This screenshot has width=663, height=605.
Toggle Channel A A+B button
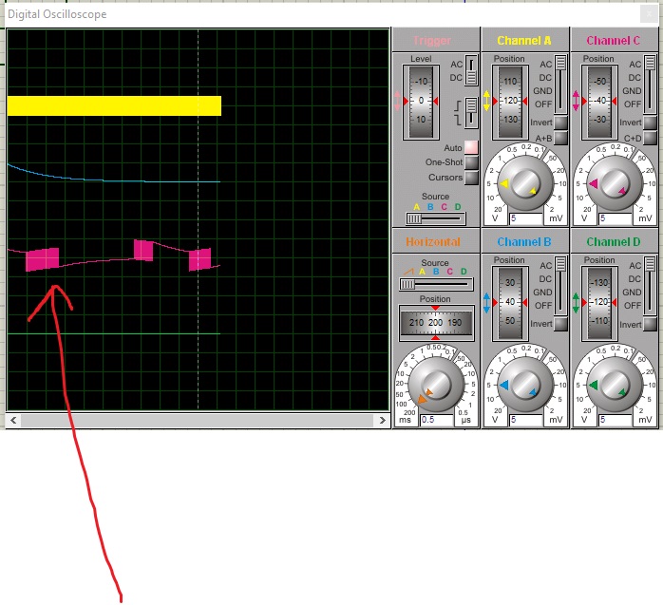[x=560, y=138]
